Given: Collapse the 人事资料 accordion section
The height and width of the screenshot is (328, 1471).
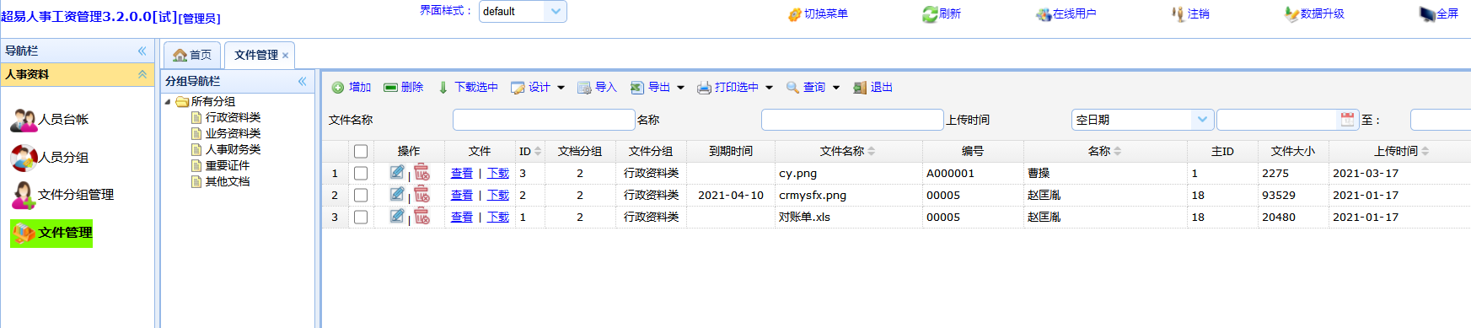Looking at the screenshot, I should pos(142,74).
